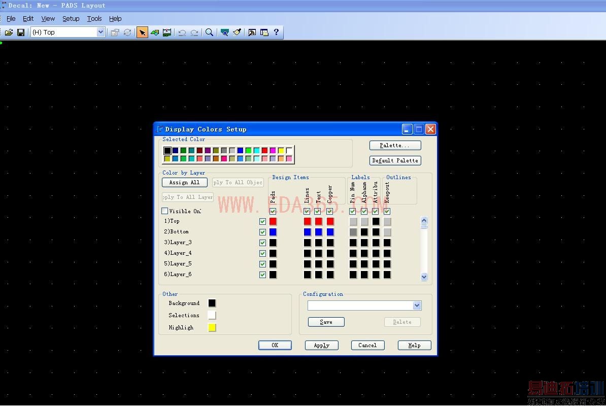Click the Open file toolbar icon
Viewport: 606px width, 407px height.
9,32
